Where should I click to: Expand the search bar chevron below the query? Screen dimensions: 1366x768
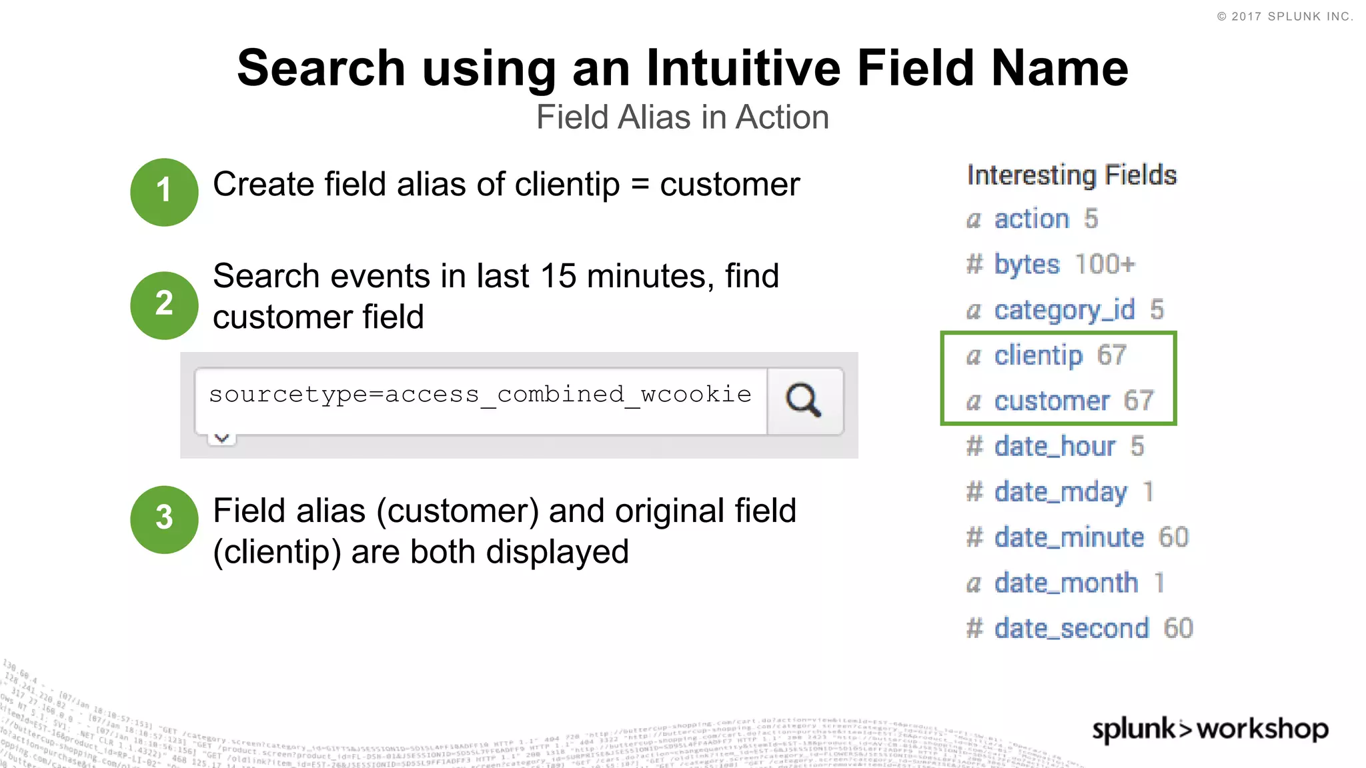coord(222,438)
